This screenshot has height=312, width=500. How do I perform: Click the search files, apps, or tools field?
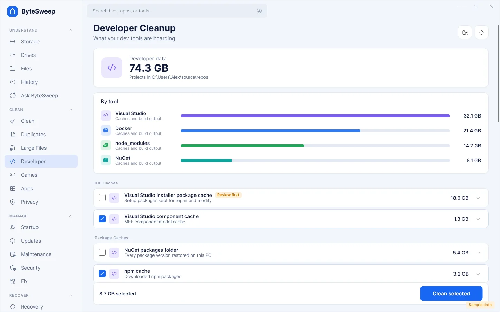click(177, 11)
